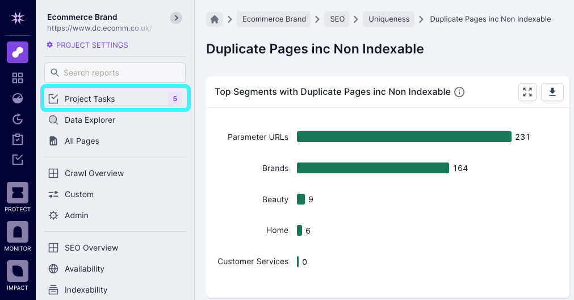
Task: Open Project Settings link
Action: click(87, 45)
